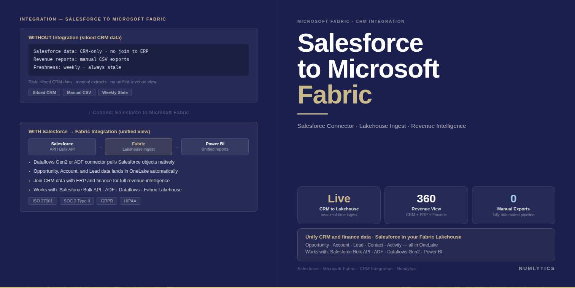Click bullet 'Opportunity, Account, and Lead data lands'

point(105,171)
